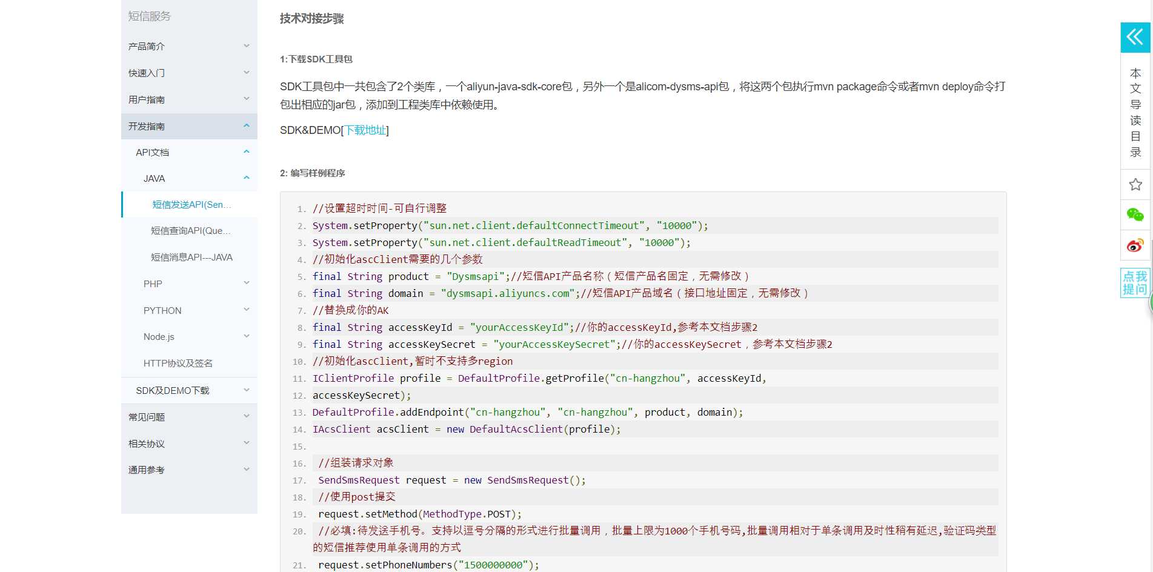Collapse the right sidebar with double-arrow icon
1153x572 pixels.
(x=1135, y=38)
